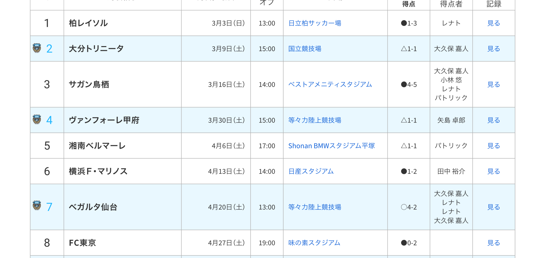559x258 pixels.
Task: Click 見る for the 柏レイソル match
Action: point(493,23)
